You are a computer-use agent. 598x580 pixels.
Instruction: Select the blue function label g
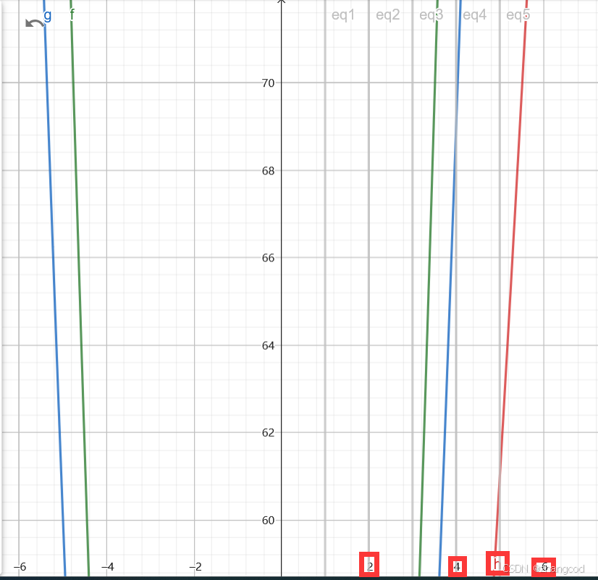[48, 16]
